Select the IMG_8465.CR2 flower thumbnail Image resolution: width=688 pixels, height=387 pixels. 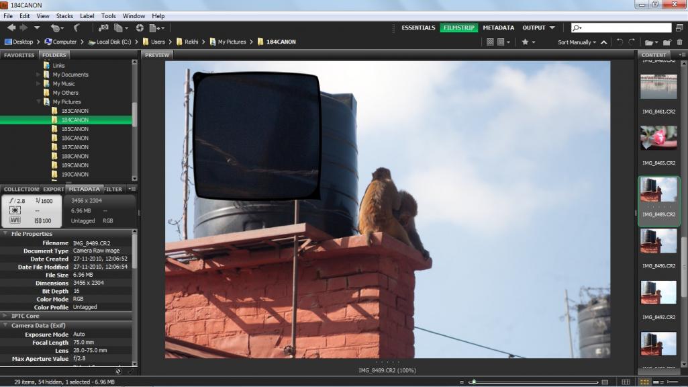[x=658, y=138]
